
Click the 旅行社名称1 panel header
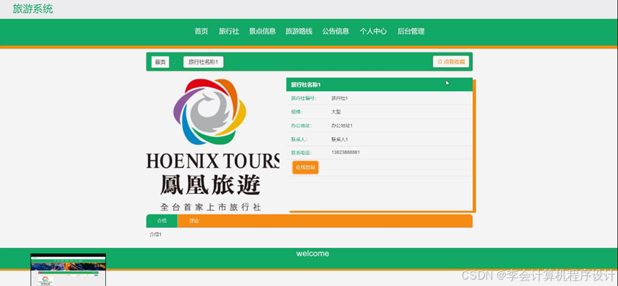click(379, 84)
